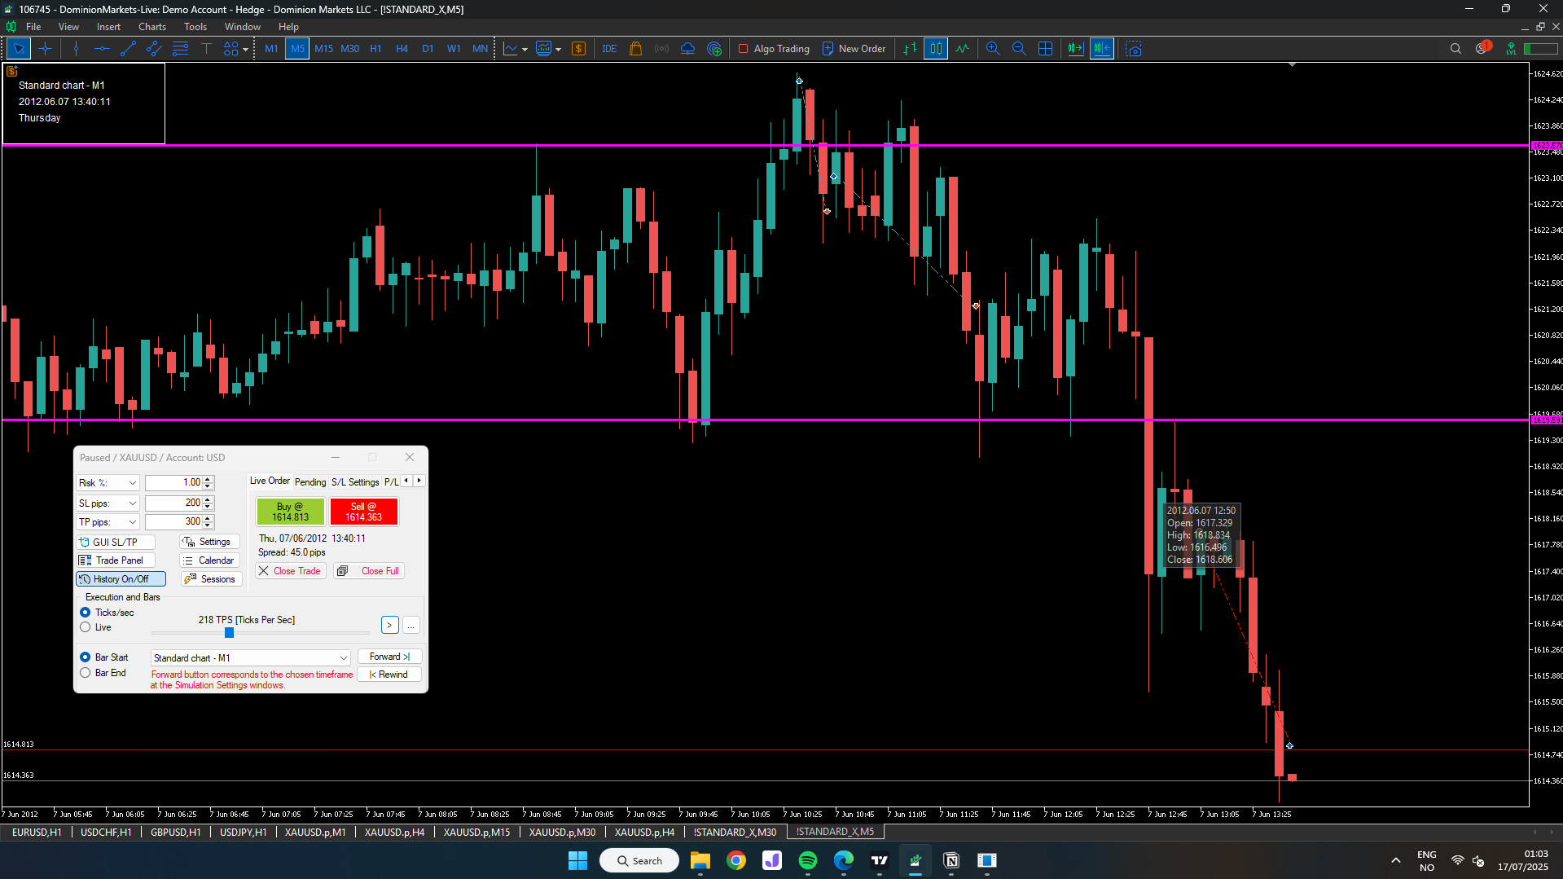Open the Windows taskbar Search box
This screenshot has width=1563, height=879.
pos(639,860)
